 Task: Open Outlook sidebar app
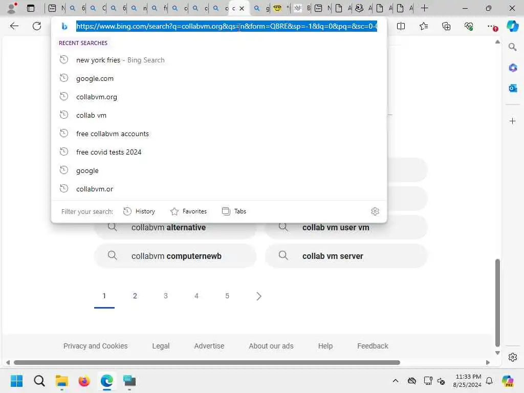[512, 88]
